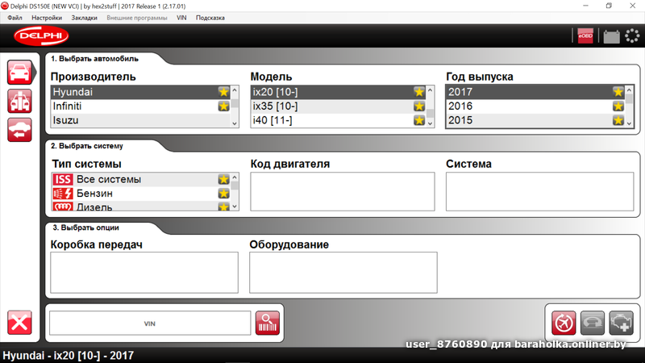The image size is (645, 363).
Task: Click the Код двигателя list box
Action: click(x=342, y=191)
